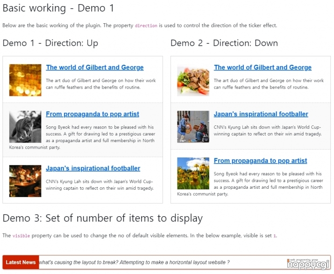334x274 pixels.
Task: Open 'From propaganda to pop artist' link in Demo 2
Action: coord(260,161)
